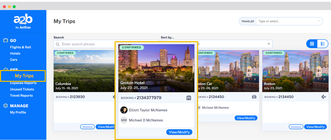Screen dimensions: 331x140
Task: Click the Enter search phrase field
Action: (x=85, y=44)
